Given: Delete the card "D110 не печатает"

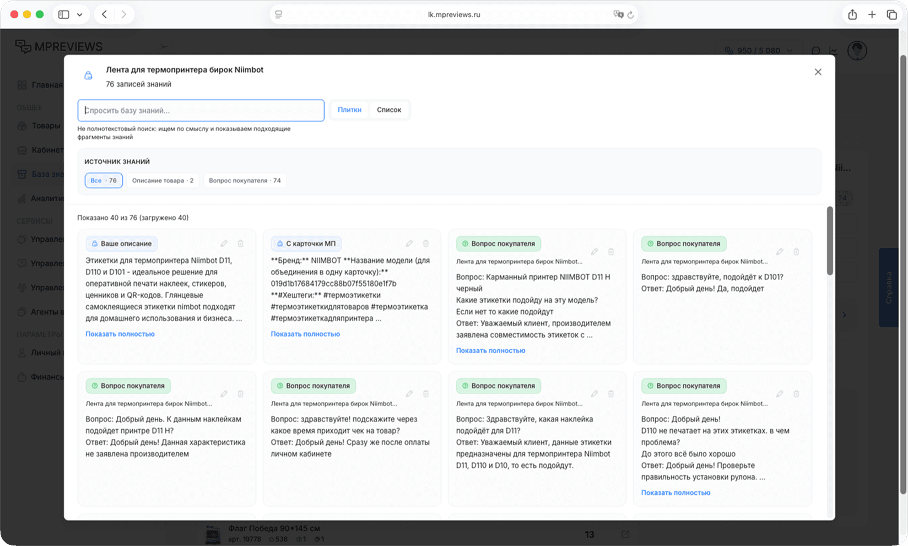Looking at the screenshot, I should click(796, 394).
